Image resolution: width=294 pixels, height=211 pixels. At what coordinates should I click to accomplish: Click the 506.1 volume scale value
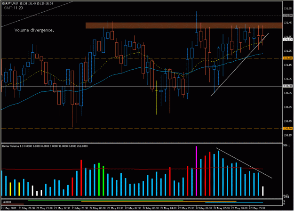coord(286,146)
